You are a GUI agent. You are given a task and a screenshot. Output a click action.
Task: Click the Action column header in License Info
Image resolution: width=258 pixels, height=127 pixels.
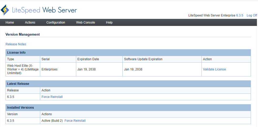[x=226, y=59]
